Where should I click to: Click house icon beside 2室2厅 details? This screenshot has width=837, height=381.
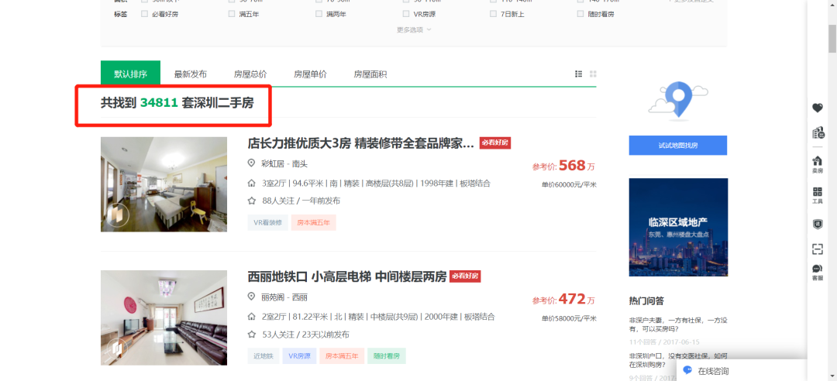pyautogui.click(x=251, y=317)
